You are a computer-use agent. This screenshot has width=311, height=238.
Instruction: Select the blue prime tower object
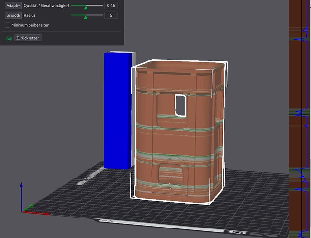point(117,110)
